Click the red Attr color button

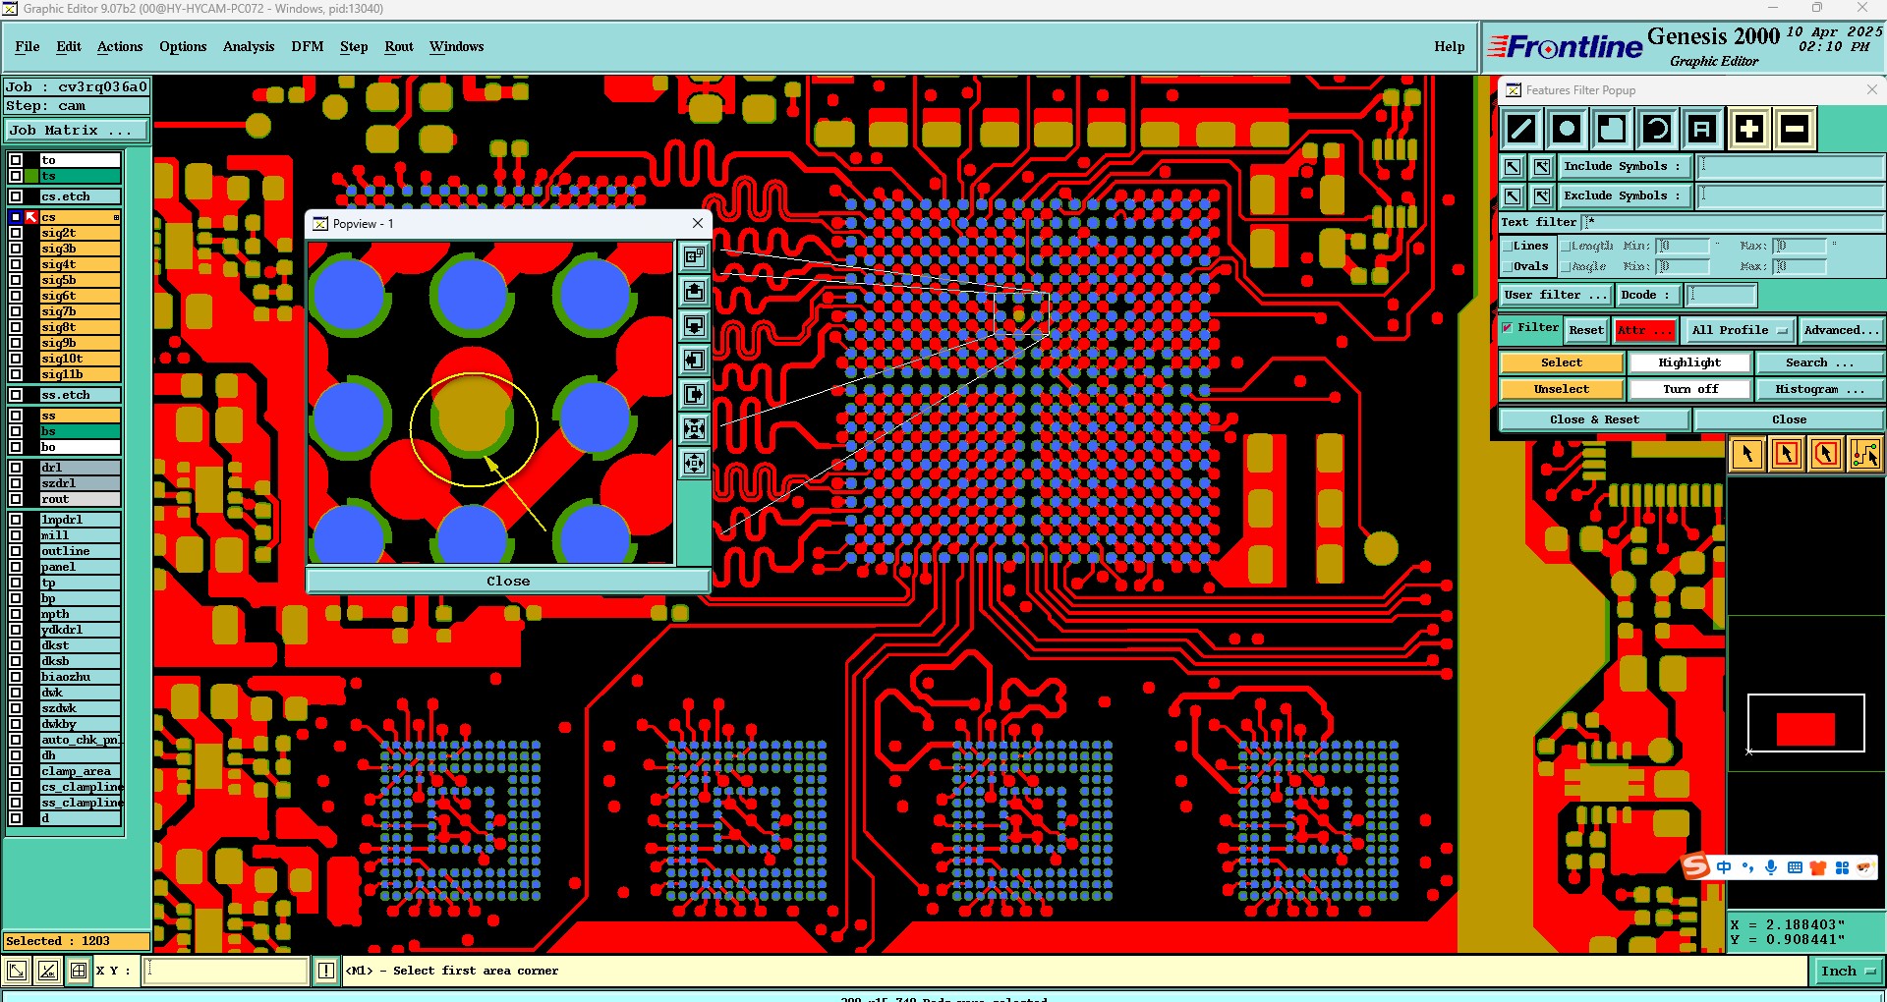[1644, 330]
